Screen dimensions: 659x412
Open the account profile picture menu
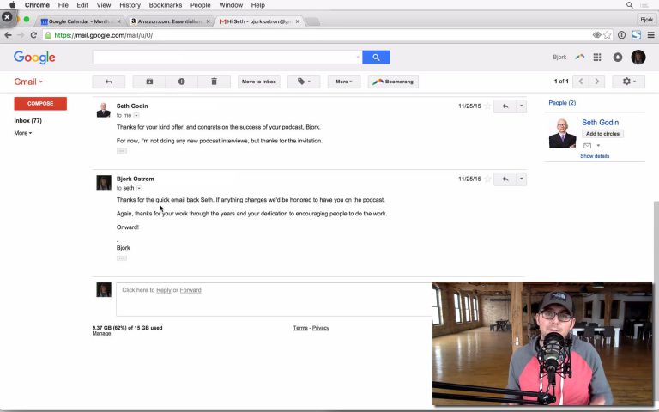(638, 58)
